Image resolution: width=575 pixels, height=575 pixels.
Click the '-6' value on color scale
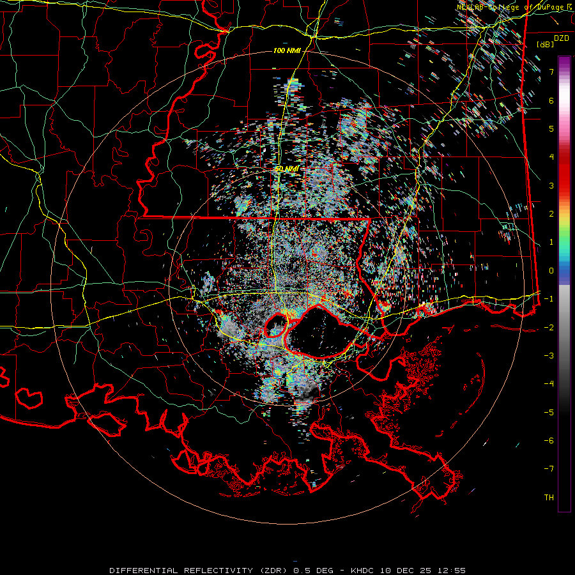pos(549,441)
